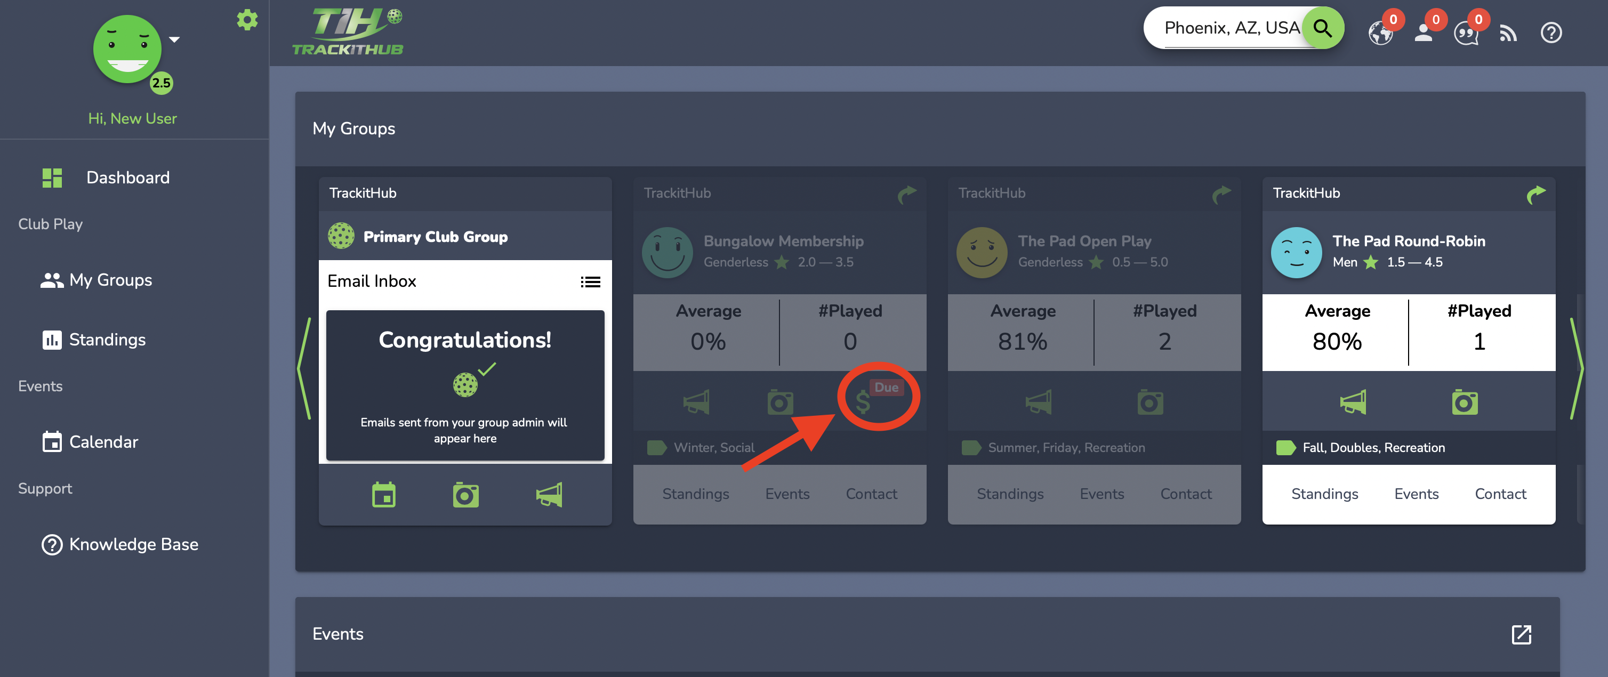Click Contact link on The Pad Round-Robin
Screen dimensions: 1608x677
(x=1500, y=494)
